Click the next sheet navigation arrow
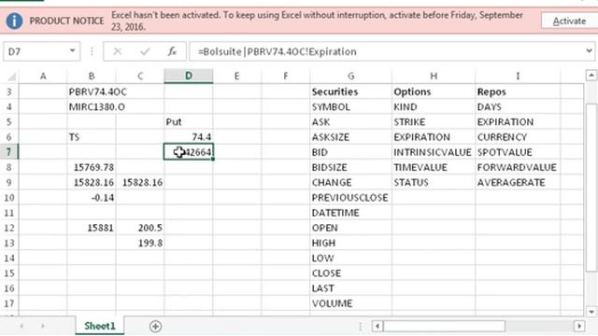The width and height of the screenshot is (598, 336). (x=43, y=326)
